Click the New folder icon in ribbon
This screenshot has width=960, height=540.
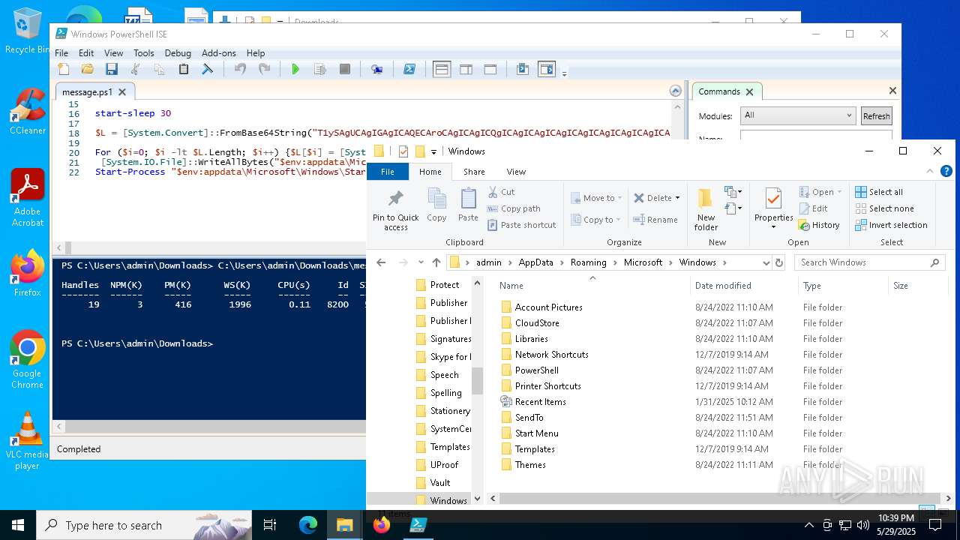pyautogui.click(x=706, y=211)
